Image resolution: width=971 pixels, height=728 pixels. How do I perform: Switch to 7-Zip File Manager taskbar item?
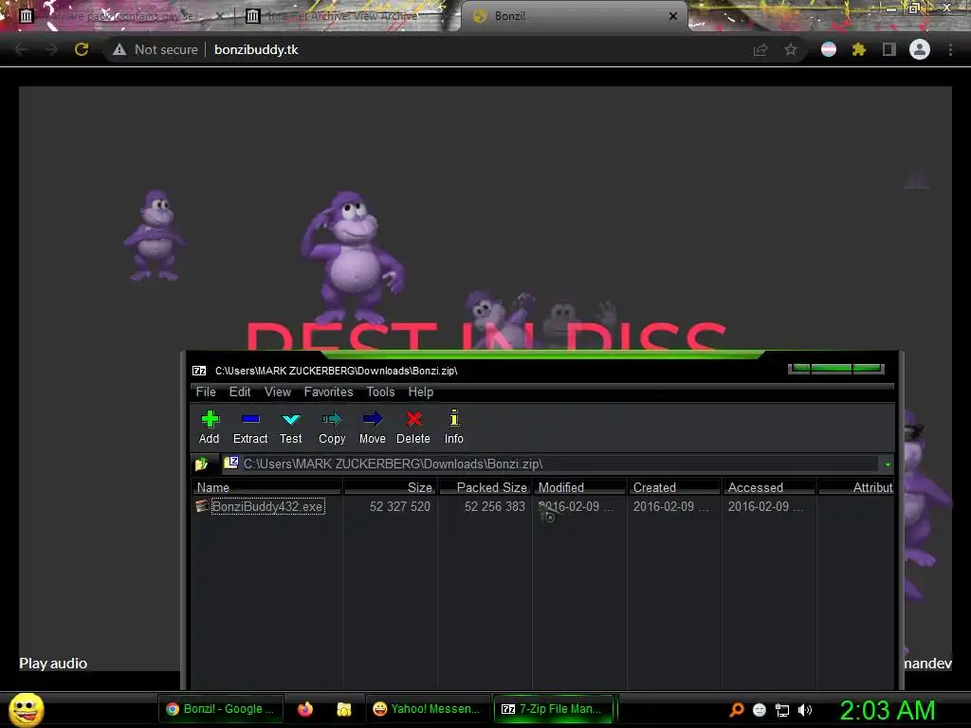pyautogui.click(x=553, y=709)
